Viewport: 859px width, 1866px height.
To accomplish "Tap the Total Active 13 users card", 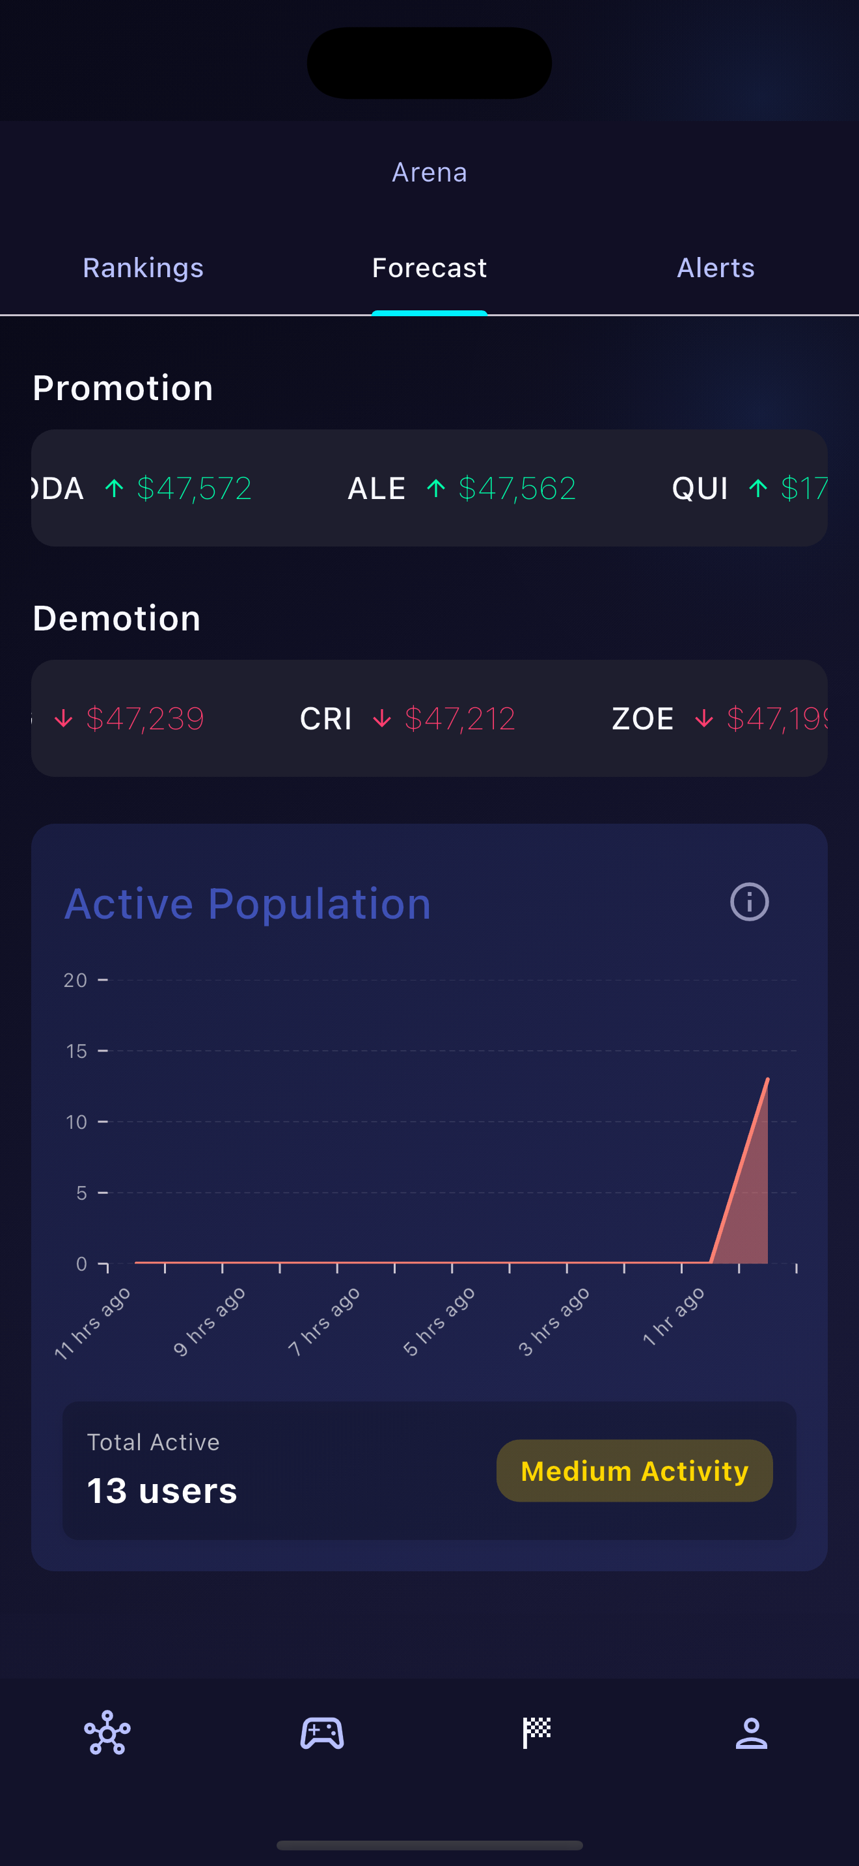I will point(217,1470).
